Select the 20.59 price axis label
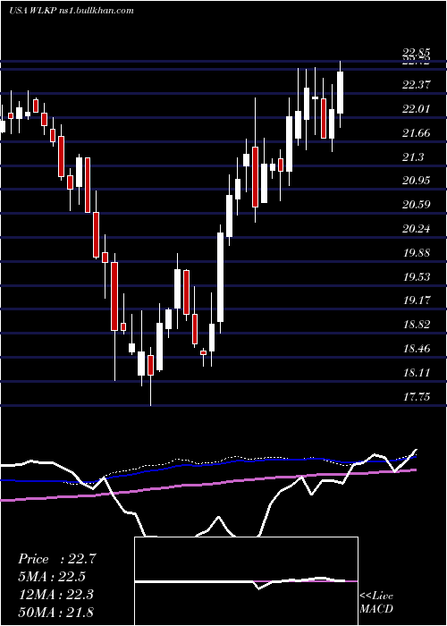This screenshot has width=447, height=626. pos(417,205)
